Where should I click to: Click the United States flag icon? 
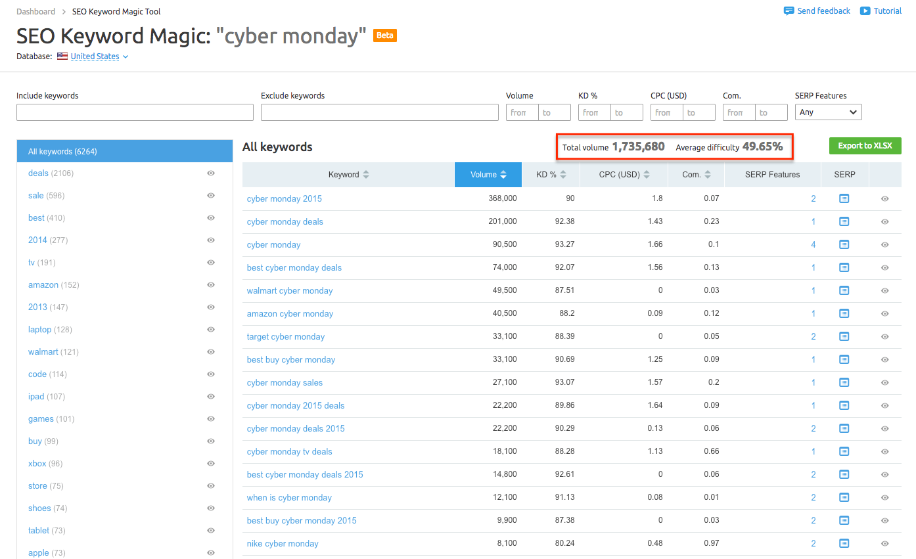[x=62, y=56]
